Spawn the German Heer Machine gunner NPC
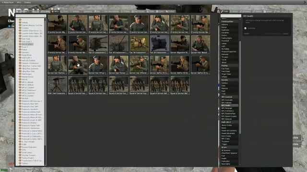Image resolution: width=307 pixels, height=172 pixels. (x=57, y=65)
